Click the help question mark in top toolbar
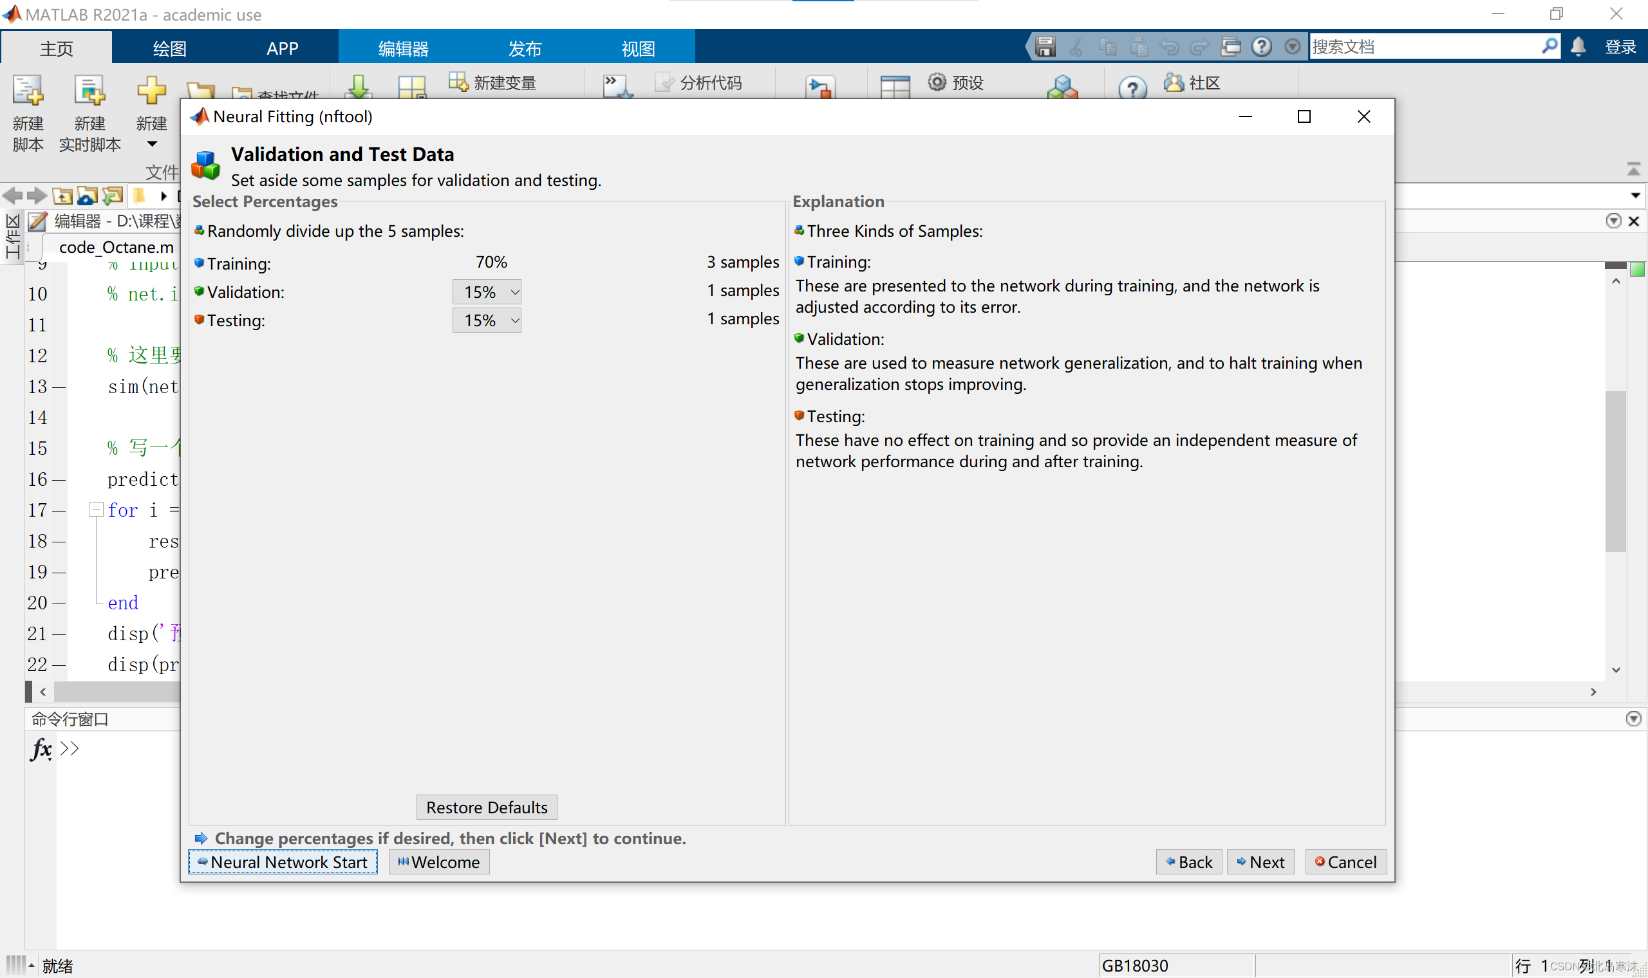 coord(1261,47)
